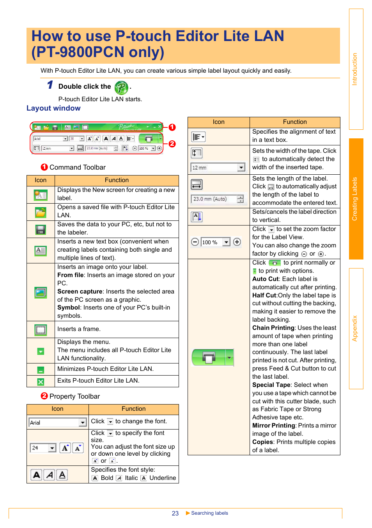Click the Save floppy icon in the layout window toolbar
The image size is (372, 528).
(x=55, y=127)
